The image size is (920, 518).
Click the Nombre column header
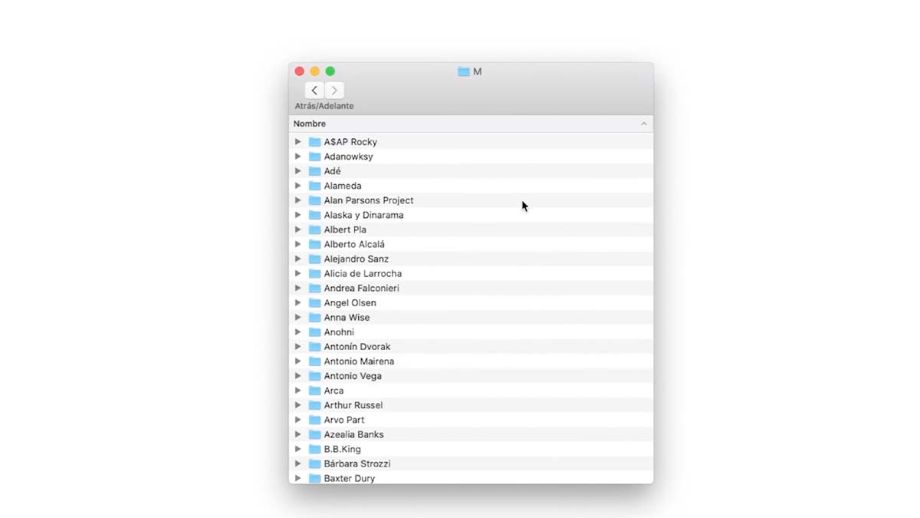click(x=310, y=124)
